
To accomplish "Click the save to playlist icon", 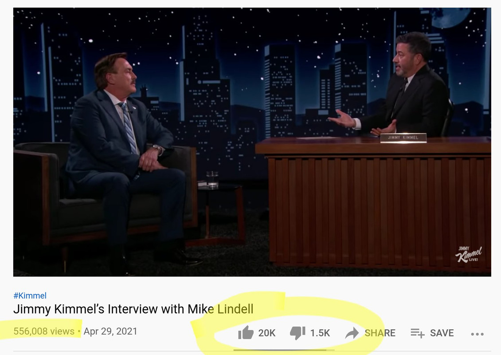I will [x=417, y=333].
